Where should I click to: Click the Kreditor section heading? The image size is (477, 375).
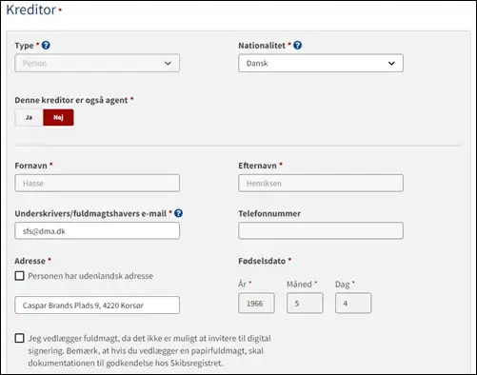[x=31, y=10]
